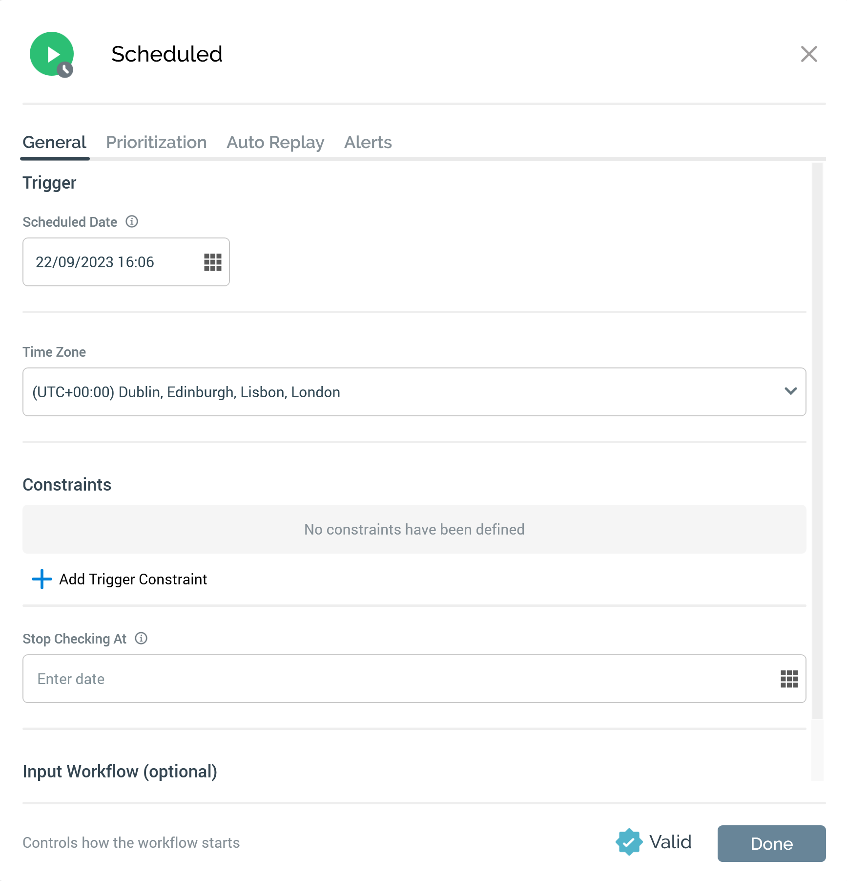This screenshot has height=881, width=847.
Task: Click the Input Workflow (optional) section heading
Action: 120,772
